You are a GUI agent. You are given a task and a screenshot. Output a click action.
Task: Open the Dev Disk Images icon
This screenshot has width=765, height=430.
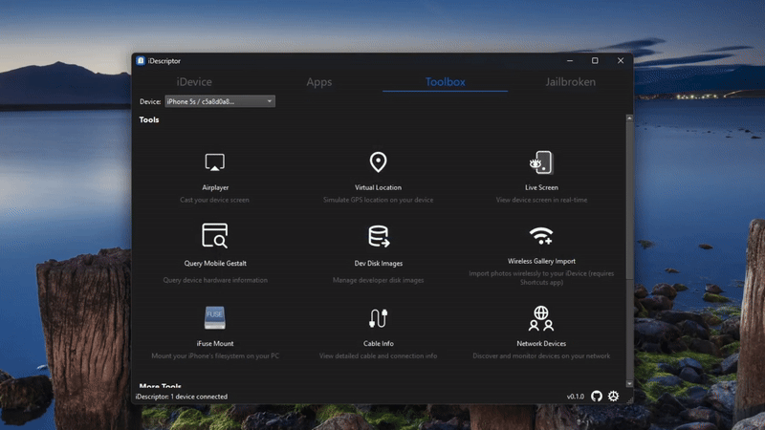[378, 236]
